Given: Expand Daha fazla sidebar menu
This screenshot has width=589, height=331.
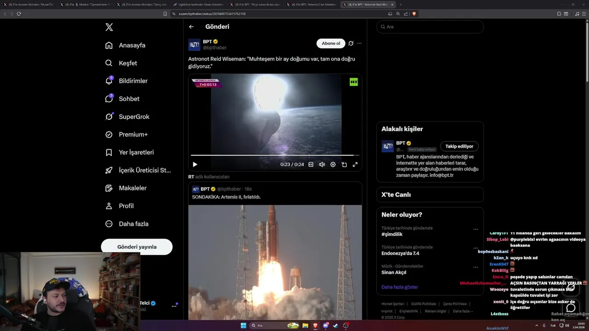Looking at the screenshot, I should (127, 224).
